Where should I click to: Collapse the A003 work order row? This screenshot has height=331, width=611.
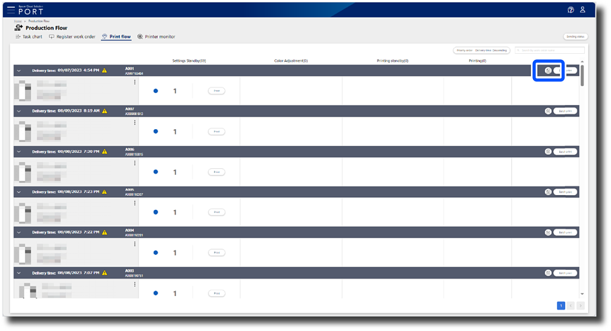pyautogui.click(x=19, y=273)
